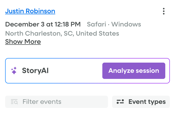Click the StoryAI title text
This screenshot has height=113, width=175.
35,71
